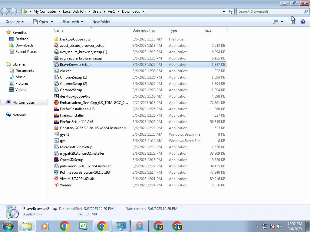Viewport: 310px width, 232px height.
Task: Click the Open toolbar button
Action: tap(41, 22)
